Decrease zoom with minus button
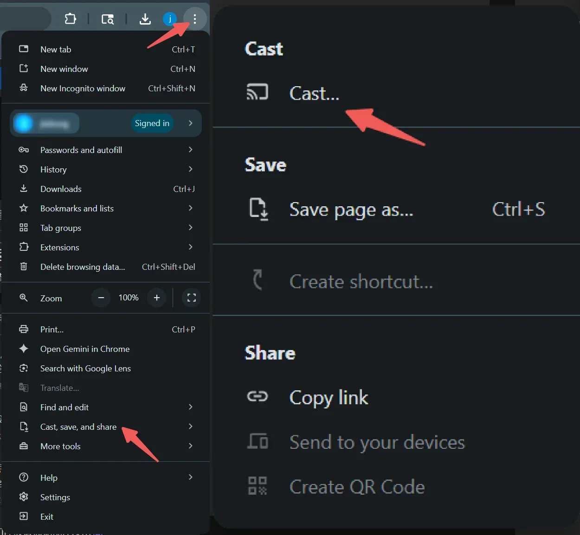 pyautogui.click(x=101, y=298)
